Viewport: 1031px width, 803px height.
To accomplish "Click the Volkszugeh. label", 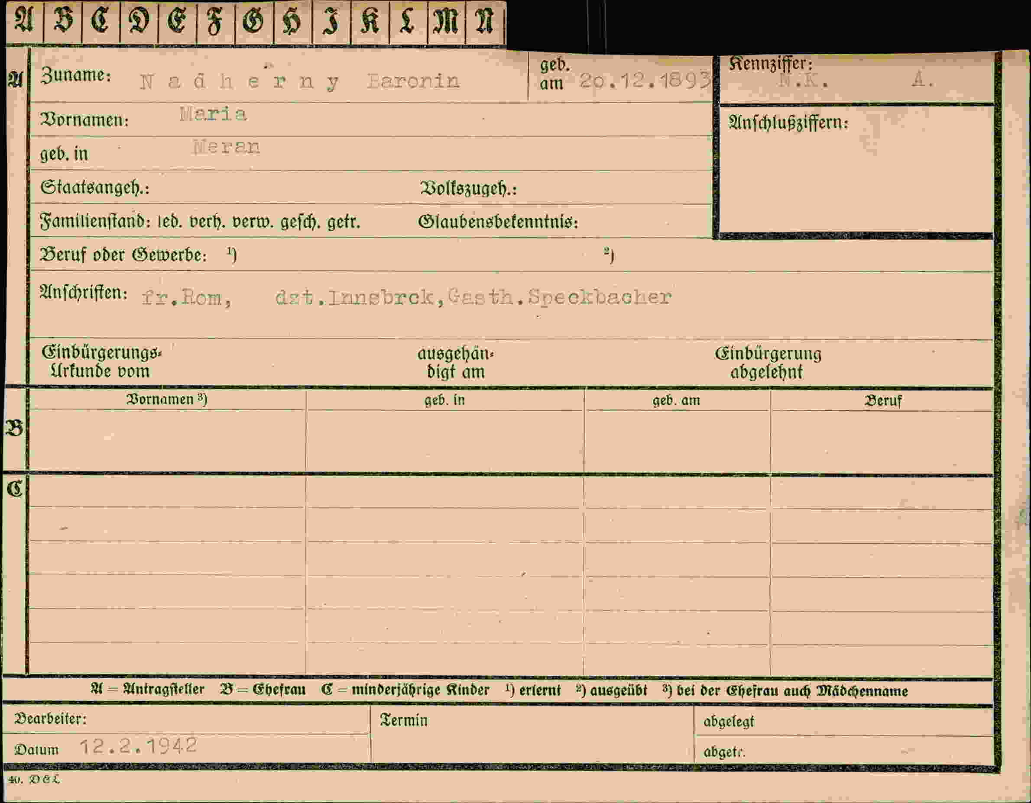I will [468, 189].
